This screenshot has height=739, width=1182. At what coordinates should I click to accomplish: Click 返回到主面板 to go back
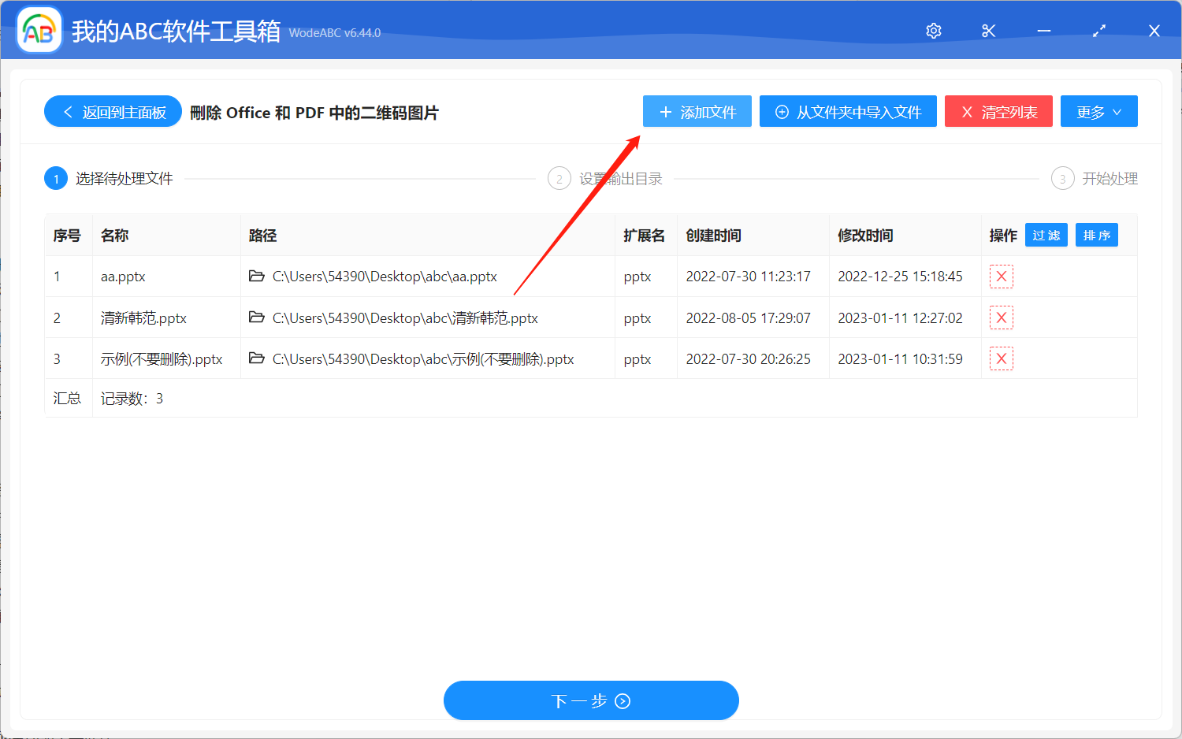point(112,111)
